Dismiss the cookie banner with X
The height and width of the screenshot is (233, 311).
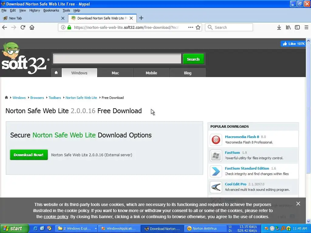tap(298, 204)
